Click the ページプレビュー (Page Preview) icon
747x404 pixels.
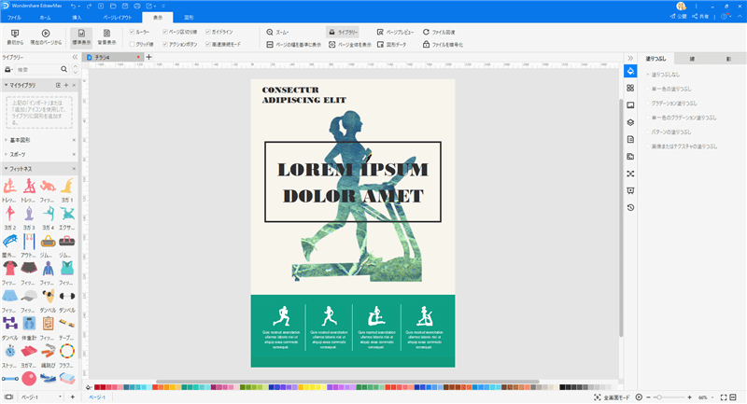(379, 32)
